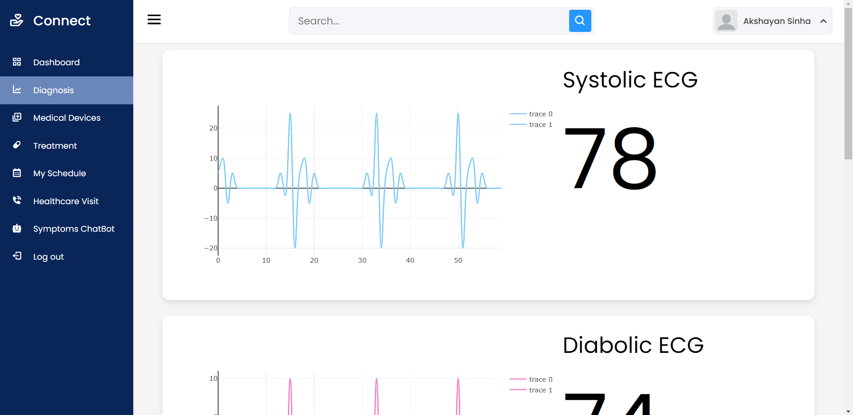Expand the Akshayan Sinha profile chevron

click(x=823, y=21)
